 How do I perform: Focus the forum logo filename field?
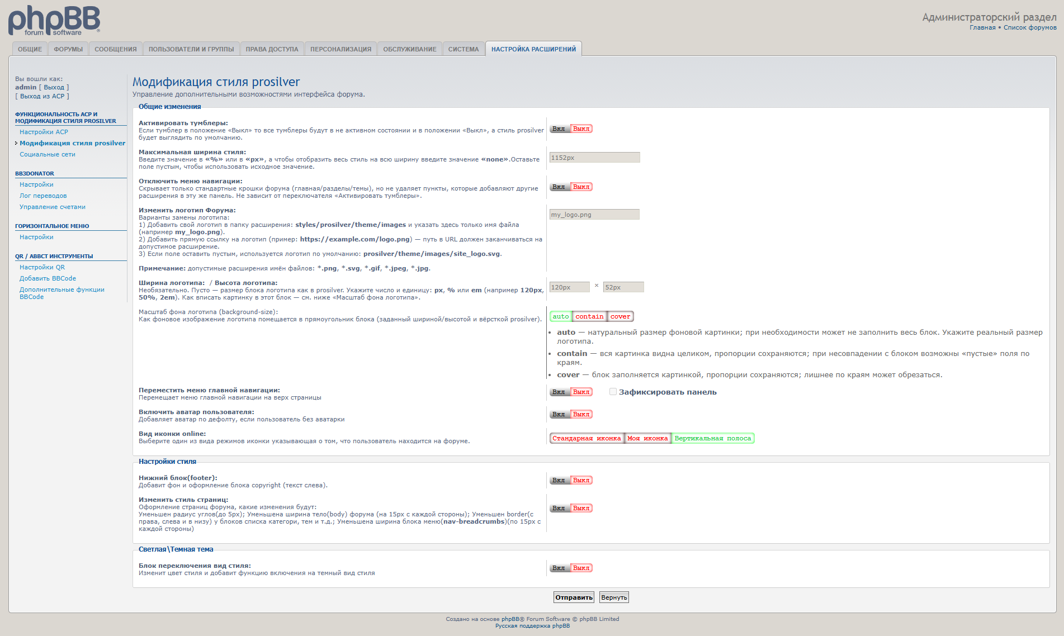[594, 215]
